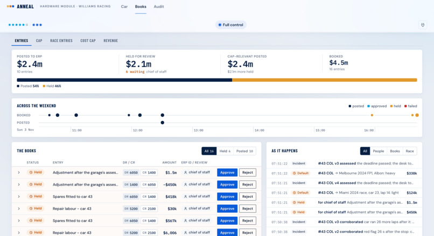Click the Held badge icon on the $450k feed item

[x=294, y=212]
